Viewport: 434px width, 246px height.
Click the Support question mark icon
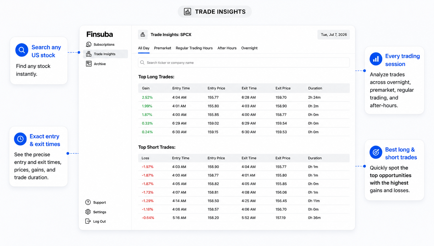(x=88, y=202)
